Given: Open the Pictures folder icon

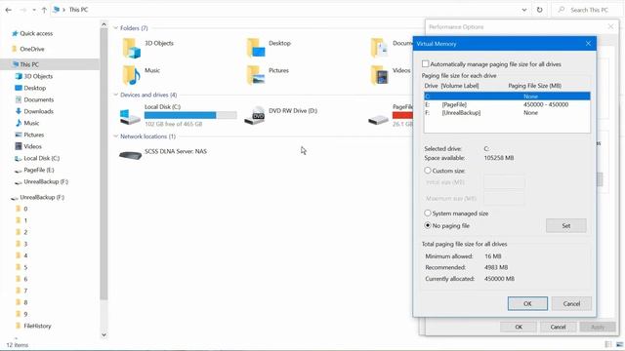Looking at the screenshot, I should [256, 75].
